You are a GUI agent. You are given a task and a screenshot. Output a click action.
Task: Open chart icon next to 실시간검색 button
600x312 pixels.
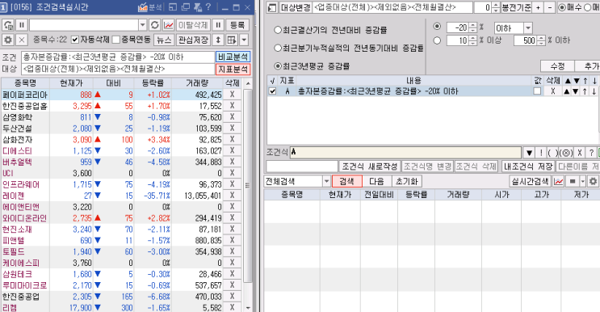pos(559,181)
